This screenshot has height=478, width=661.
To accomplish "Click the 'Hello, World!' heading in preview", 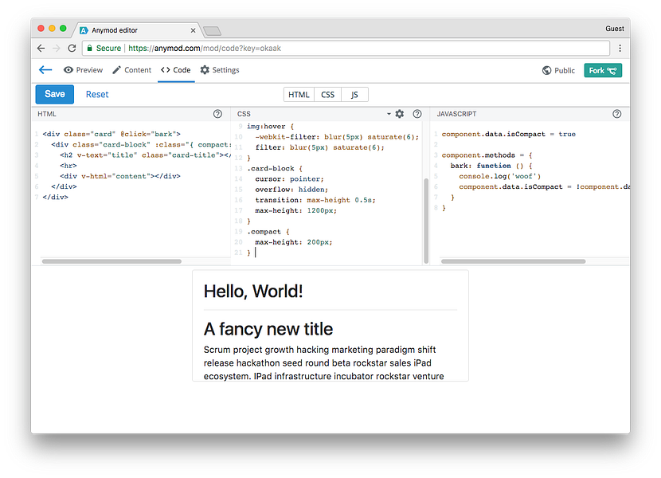I will [253, 292].
